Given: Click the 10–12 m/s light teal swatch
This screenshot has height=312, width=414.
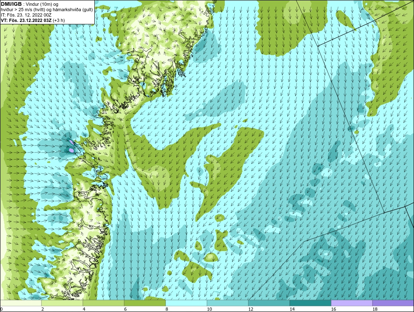Looking at the screenshot, I should [228, 303].
